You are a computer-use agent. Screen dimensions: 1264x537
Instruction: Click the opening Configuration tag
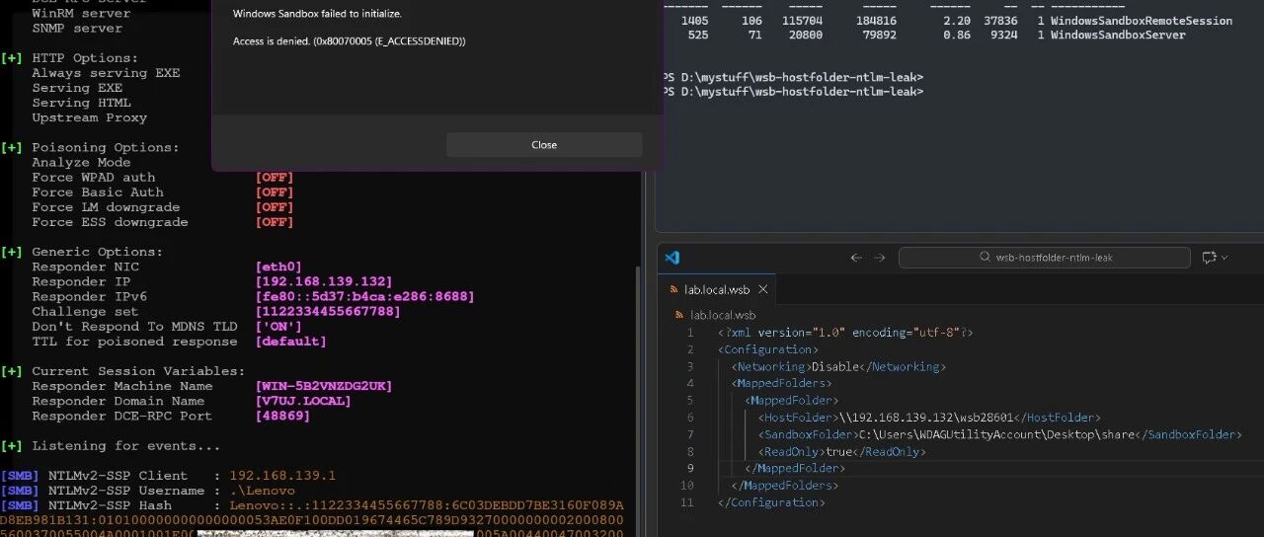(x=768, y=349)
